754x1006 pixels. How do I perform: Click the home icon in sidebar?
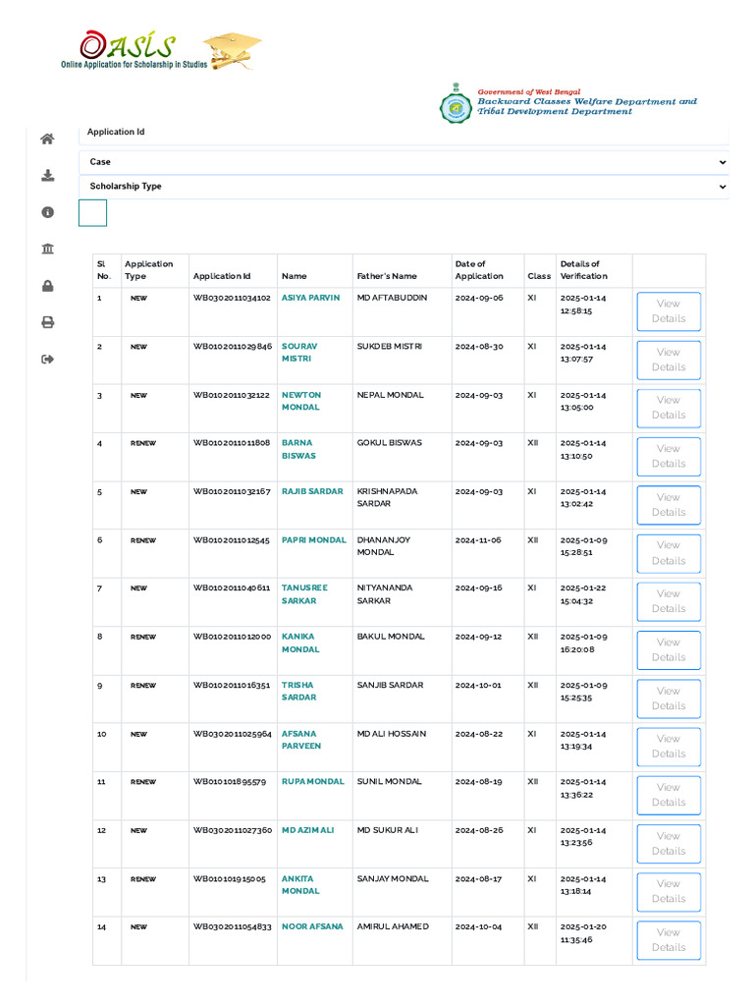coord(47,139)
